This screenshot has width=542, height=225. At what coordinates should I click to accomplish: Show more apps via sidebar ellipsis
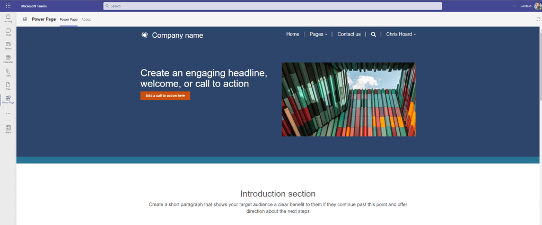(x=8, y=113)
